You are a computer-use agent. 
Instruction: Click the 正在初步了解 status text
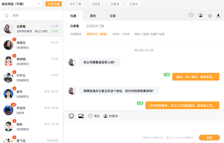[x=95, y=26]
